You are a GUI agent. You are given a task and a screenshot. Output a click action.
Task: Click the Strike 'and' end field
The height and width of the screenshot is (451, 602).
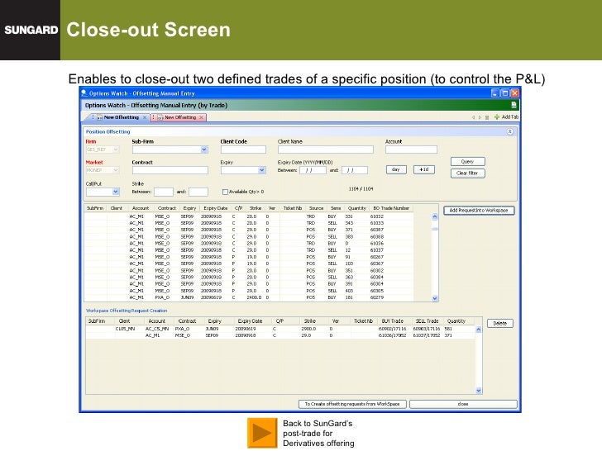(x=198, y=192)
